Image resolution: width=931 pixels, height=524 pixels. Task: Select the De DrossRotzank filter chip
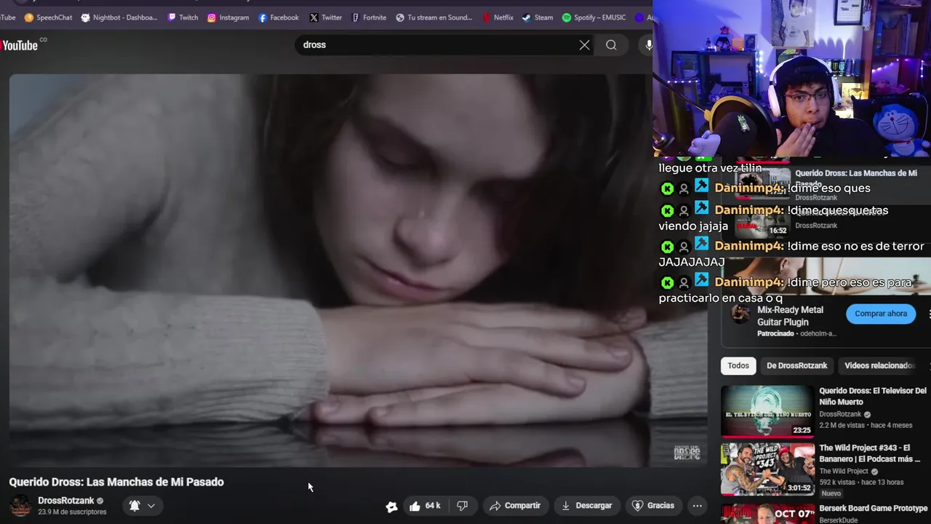coord(797,365)
